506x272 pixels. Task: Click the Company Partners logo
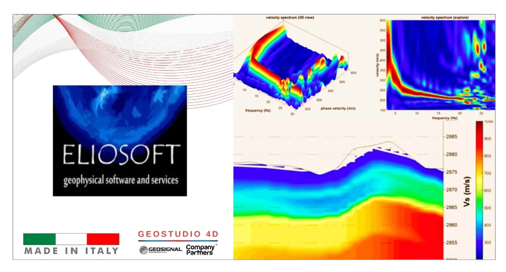[201, 250]
